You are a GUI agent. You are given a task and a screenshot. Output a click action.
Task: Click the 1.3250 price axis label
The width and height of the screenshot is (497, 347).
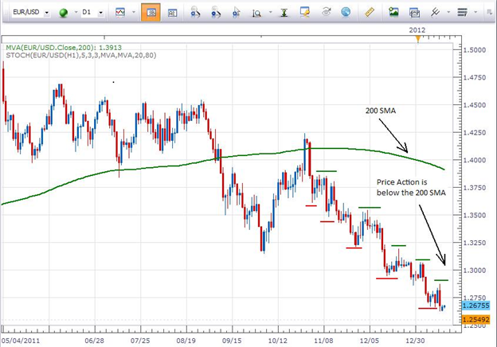click(475, 243)
